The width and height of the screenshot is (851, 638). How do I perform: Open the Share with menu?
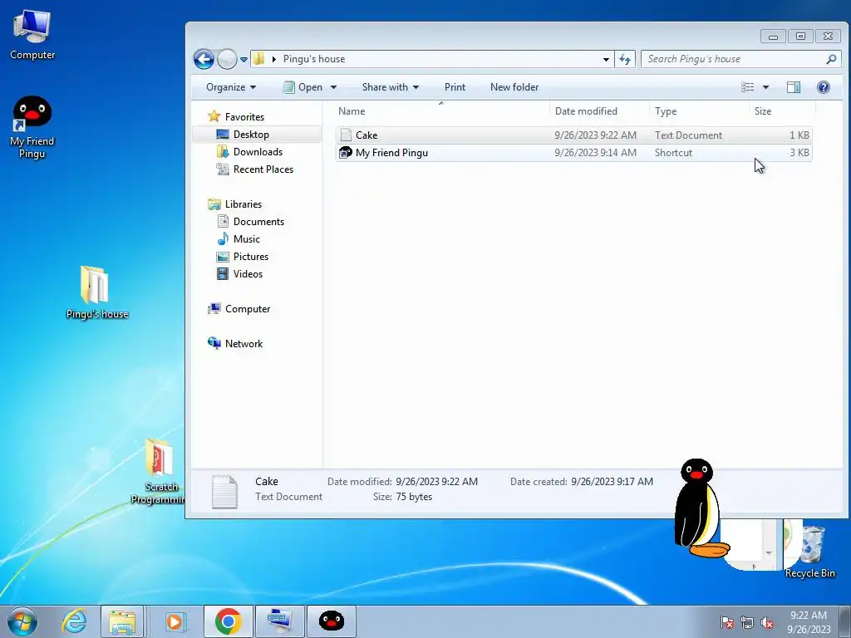click(x=391, y=87)
